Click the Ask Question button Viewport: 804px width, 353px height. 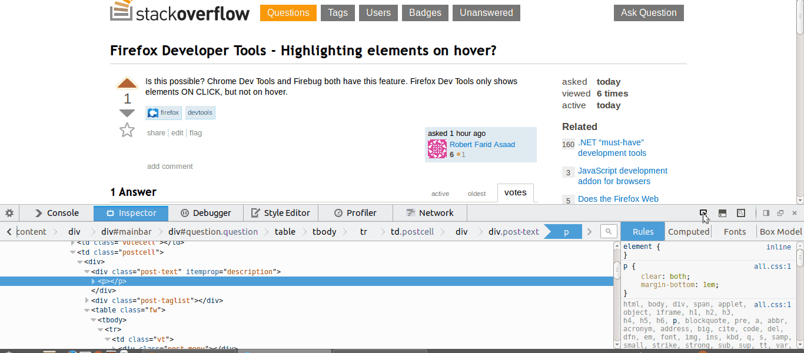[649, 13]
